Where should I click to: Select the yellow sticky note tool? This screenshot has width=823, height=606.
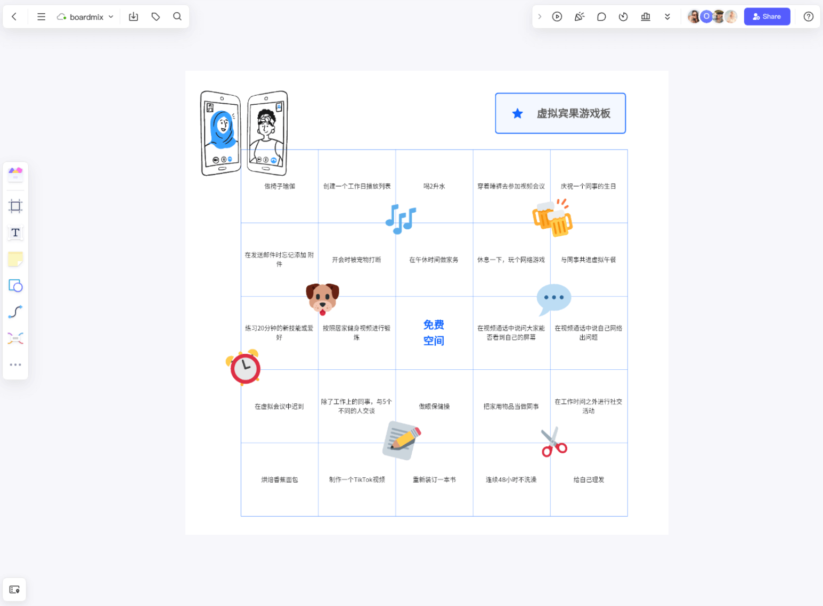[15, 259]
